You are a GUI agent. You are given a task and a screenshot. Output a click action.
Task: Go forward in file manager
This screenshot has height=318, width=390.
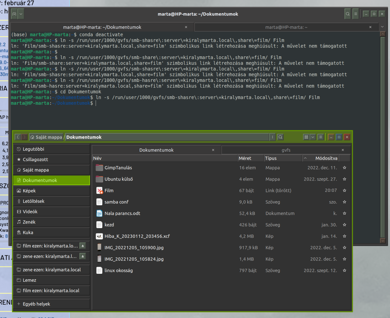point(24,137)
